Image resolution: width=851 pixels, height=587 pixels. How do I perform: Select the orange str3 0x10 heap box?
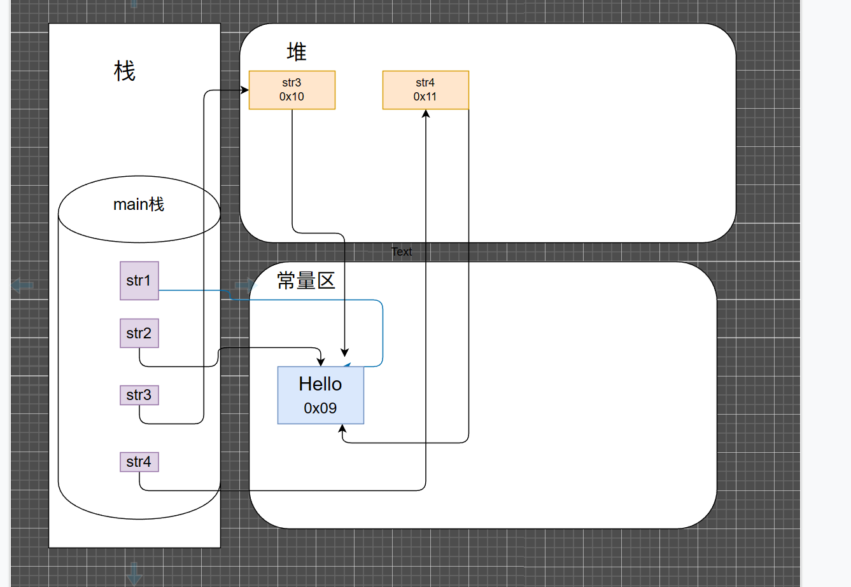tap(292, 90)
